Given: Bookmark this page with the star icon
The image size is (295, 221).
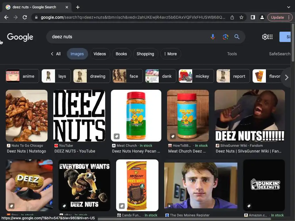Looking at the screenshot, I should [241, 17].
